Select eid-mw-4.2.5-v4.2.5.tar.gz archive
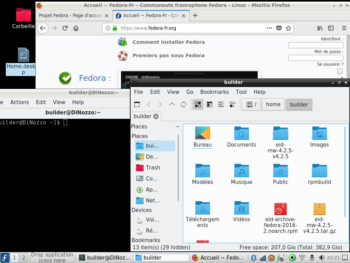The height and width of the screenshot is (263, 350). [x=320, y=217]
